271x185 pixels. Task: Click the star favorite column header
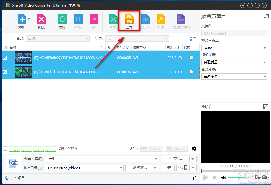coord(108,47)
